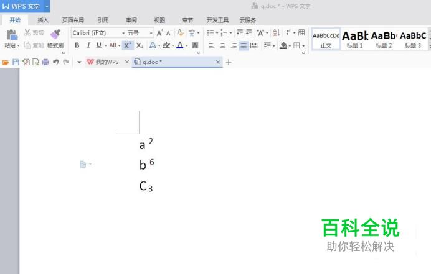Viewport: 431px width, 274px height.
Task: Increase indent icon in paragraph group
Action: 249,33
